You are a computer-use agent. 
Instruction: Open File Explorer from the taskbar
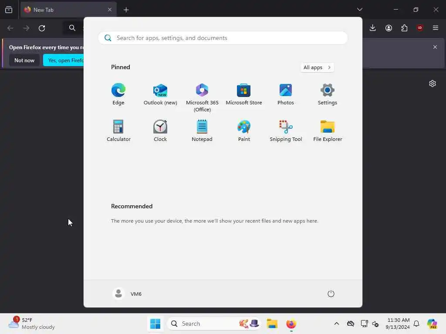click(272, 324)
